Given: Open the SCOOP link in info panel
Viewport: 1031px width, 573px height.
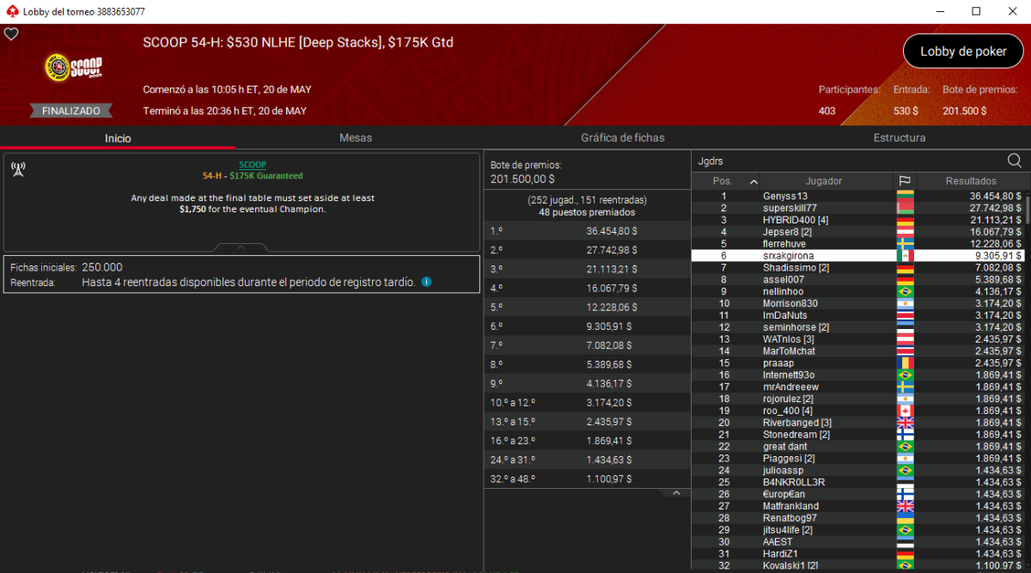Looking at the screenshot, I should (253, 165).
